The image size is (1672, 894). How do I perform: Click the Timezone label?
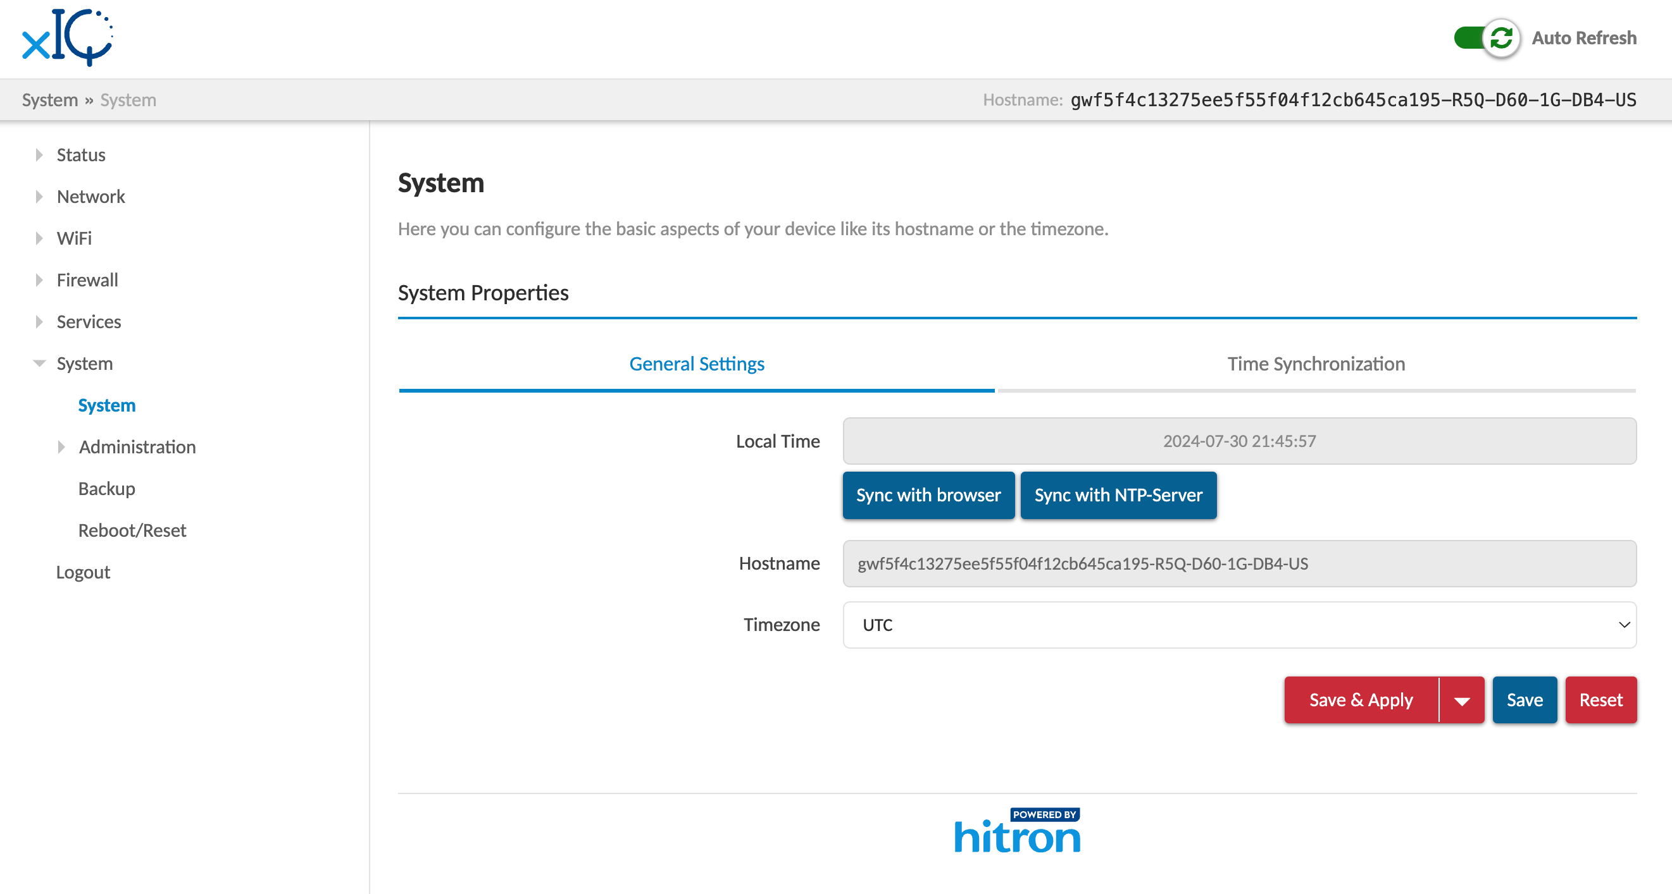782,625
